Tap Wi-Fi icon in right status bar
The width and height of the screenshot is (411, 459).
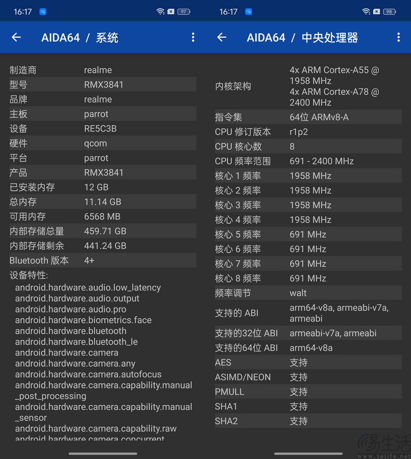(x=366, y=12)
